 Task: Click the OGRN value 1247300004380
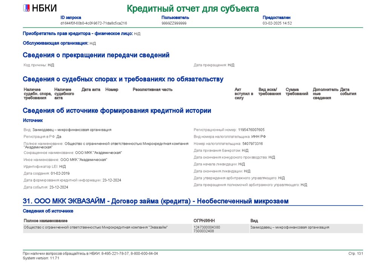[207, 227]
